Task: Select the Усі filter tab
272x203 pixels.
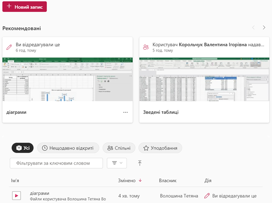Action: point(22,148)
